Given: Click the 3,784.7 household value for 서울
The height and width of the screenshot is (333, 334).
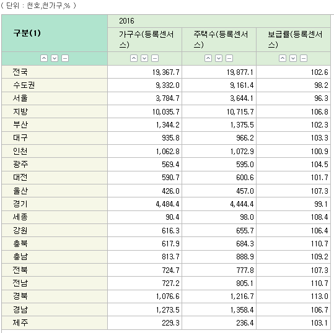Looking at the screenshot, I should (x=167, y=98).
